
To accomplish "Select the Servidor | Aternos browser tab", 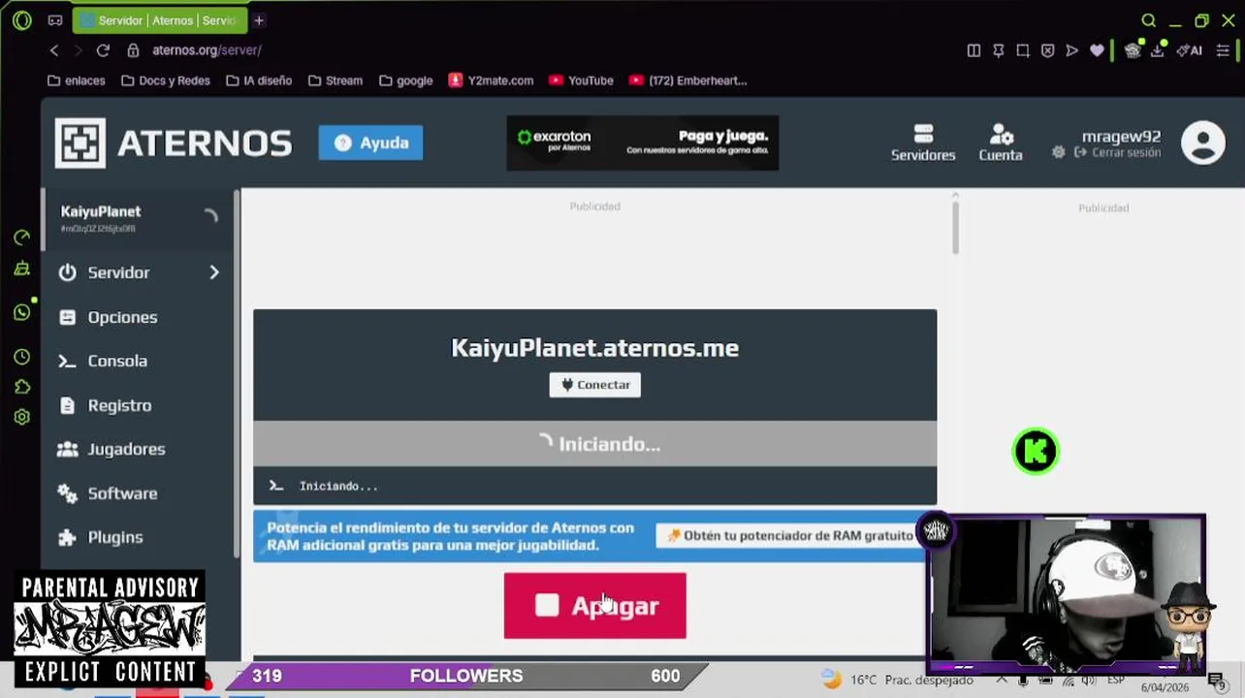I will pos(160,20).
